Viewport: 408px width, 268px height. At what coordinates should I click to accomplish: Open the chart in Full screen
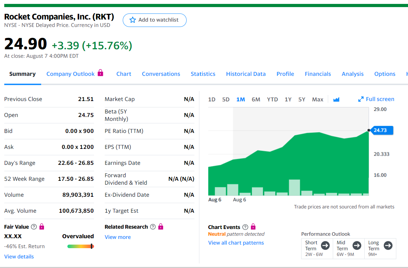point(376,99)
